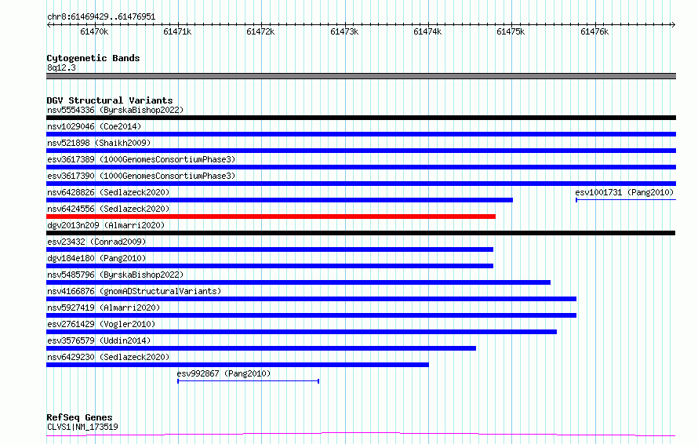Click the ruler's left arrow end
Screen dimensions: 698x444
[x=49, y=25]
